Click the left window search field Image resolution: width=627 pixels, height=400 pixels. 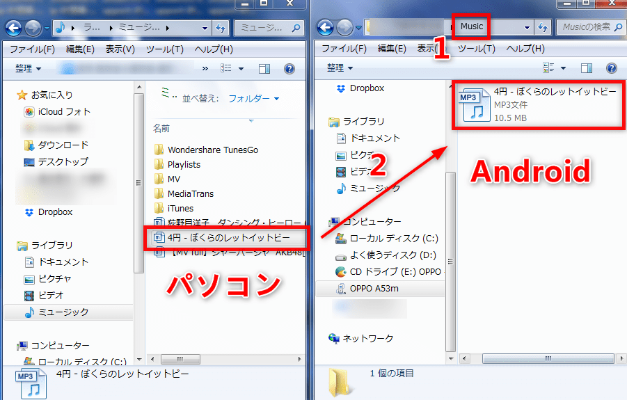269,28
